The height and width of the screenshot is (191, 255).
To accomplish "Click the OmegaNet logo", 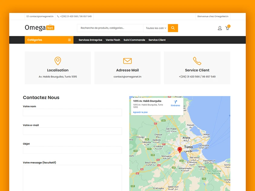I will (x=39, y=28).
